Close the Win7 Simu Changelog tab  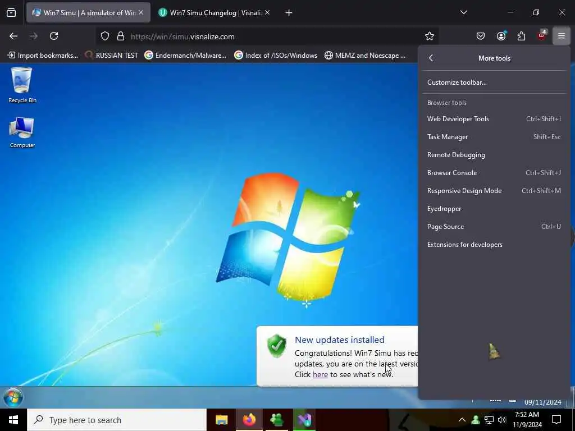pos(267,12)
